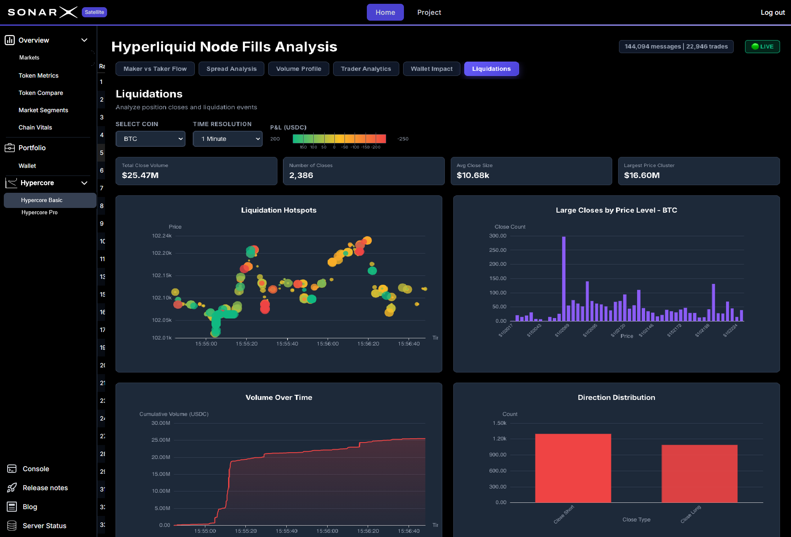Click the Portfolio briefcase icon
Image resolution: width=791 pixels, height=537 pixels.
pos(10,148)
